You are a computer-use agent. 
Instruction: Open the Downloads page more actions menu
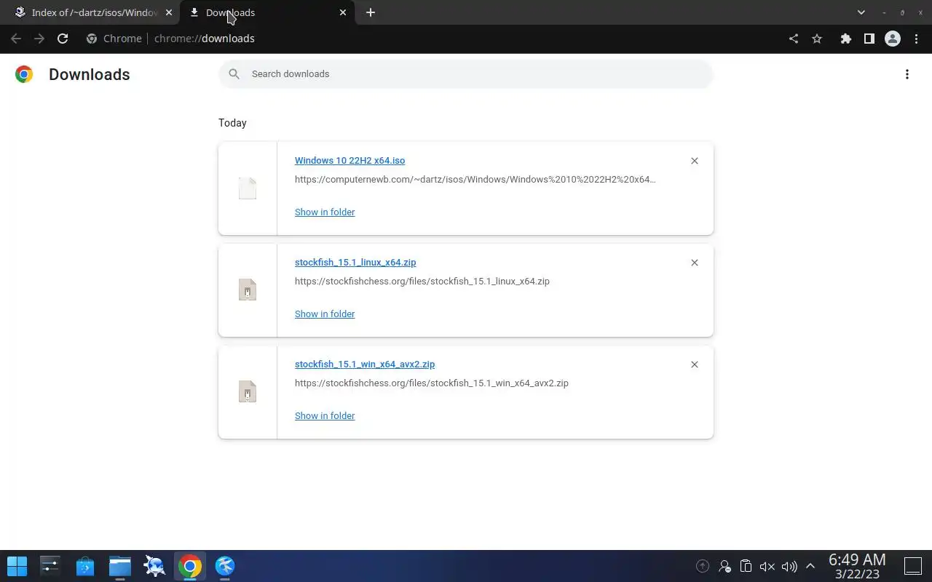[x=907, y=74]
